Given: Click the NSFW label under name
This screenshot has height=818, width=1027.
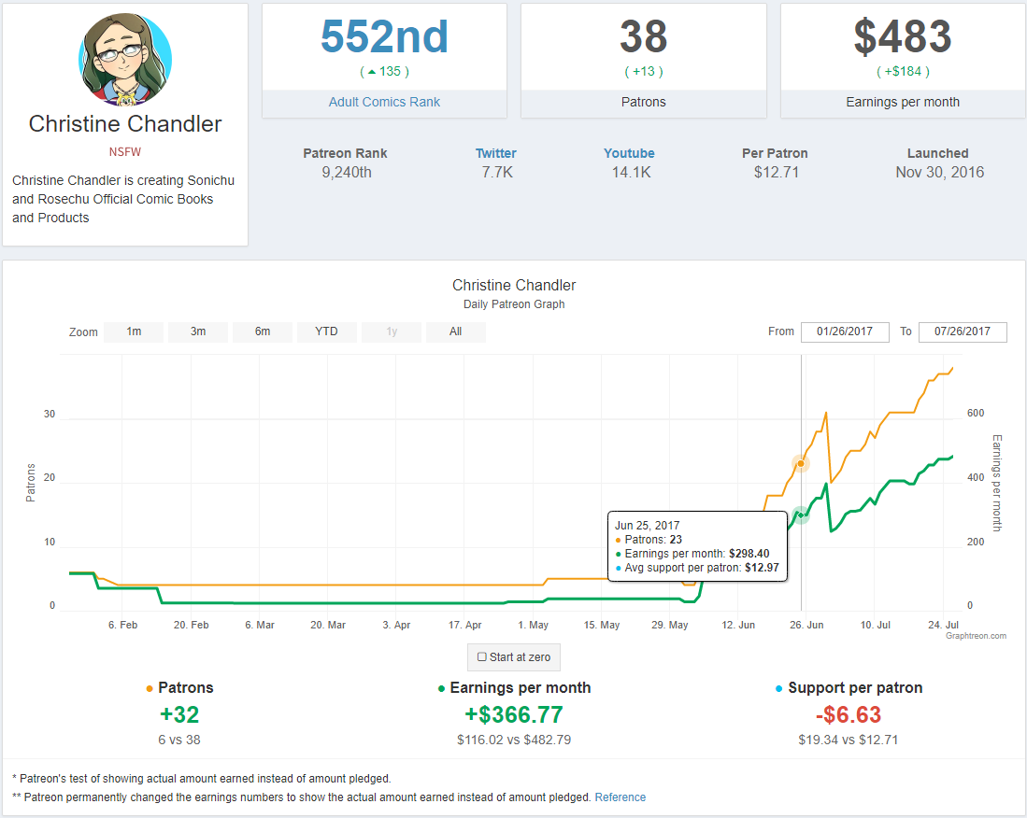Looking at the screenshot, I should coord(125,152).
